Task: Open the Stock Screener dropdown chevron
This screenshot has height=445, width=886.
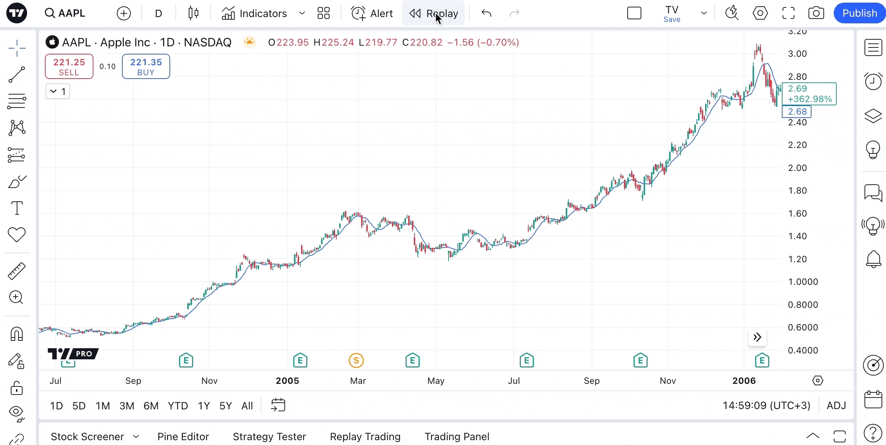Action: pyautogui.click(x=136, y=436)
